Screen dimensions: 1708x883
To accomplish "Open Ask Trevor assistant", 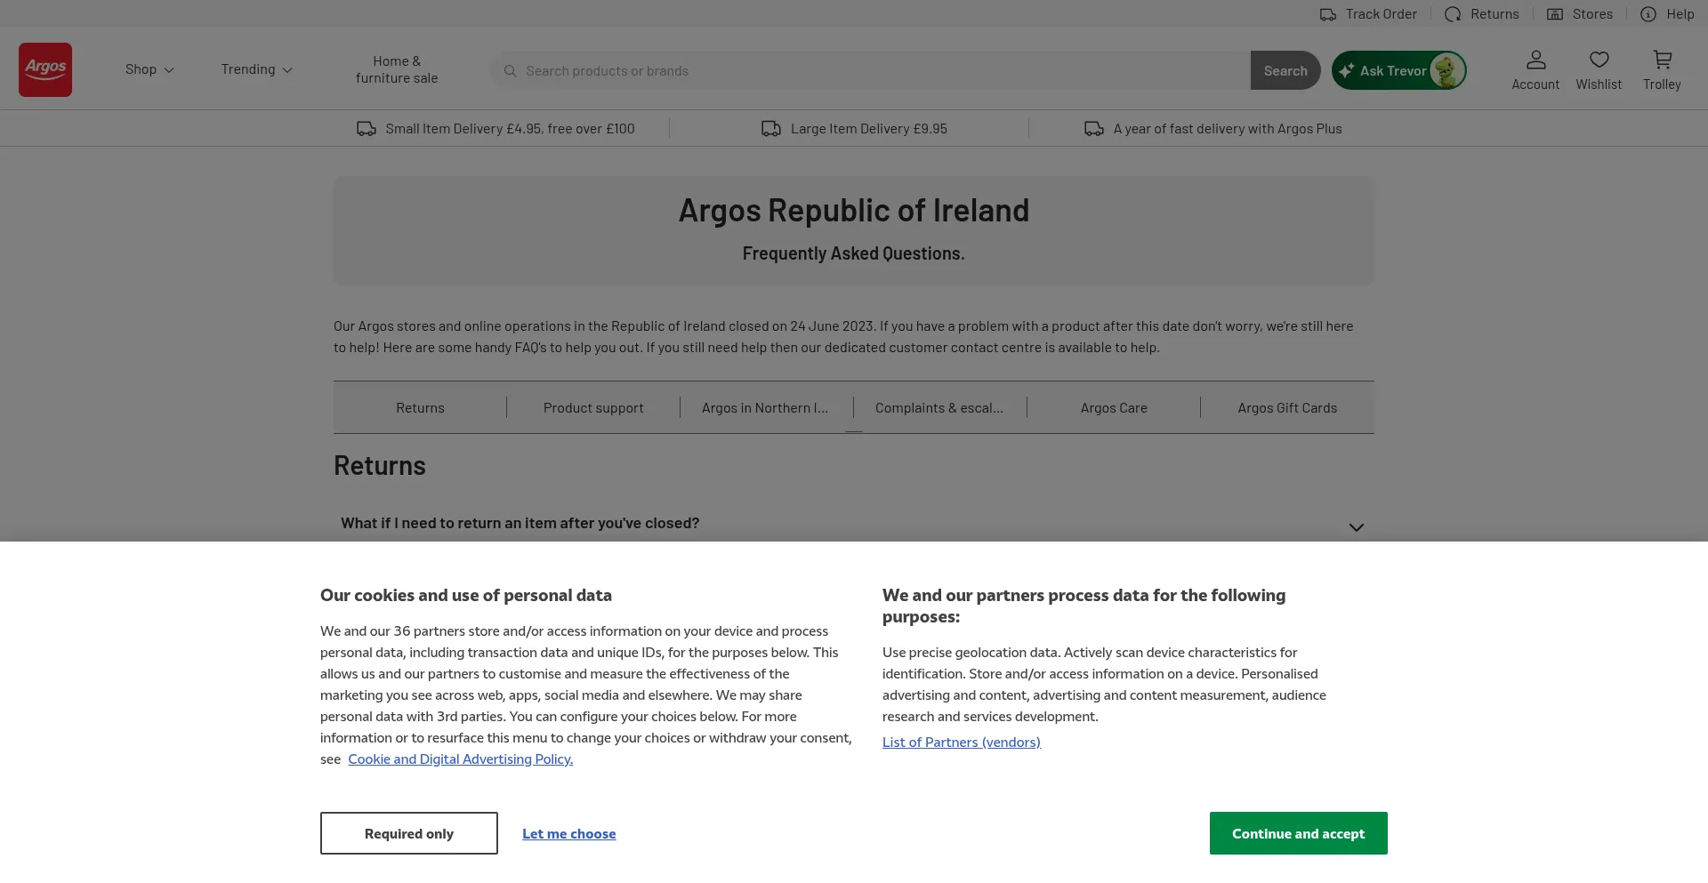I will point(1398,70).
